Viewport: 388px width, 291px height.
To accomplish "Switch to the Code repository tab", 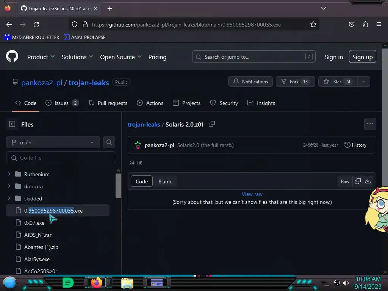I will (x=26, y=103).
